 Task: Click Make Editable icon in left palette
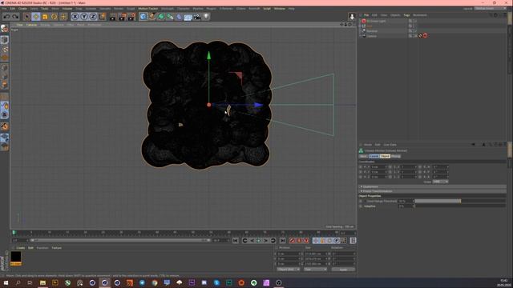click(4, 29)
